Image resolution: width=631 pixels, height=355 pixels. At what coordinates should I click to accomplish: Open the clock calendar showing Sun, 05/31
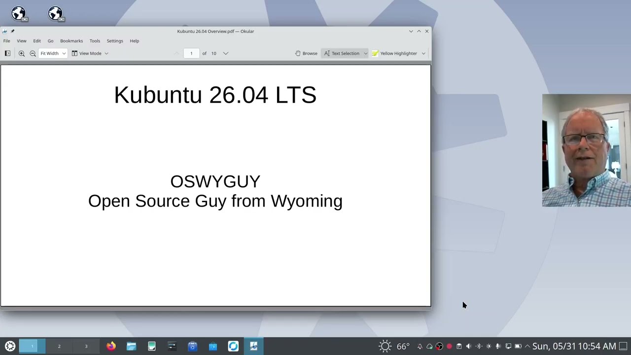[574, 346]
